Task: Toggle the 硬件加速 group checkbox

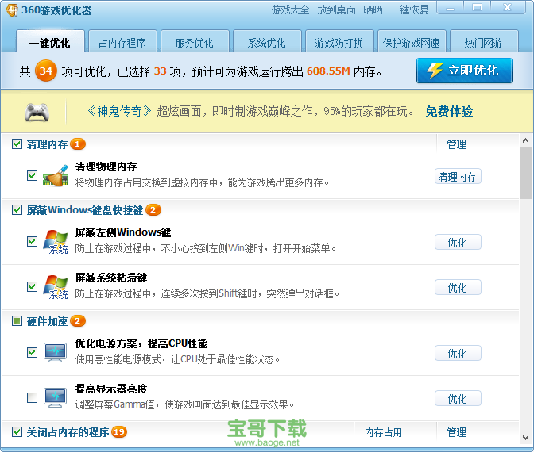Action: pos(17,321)
